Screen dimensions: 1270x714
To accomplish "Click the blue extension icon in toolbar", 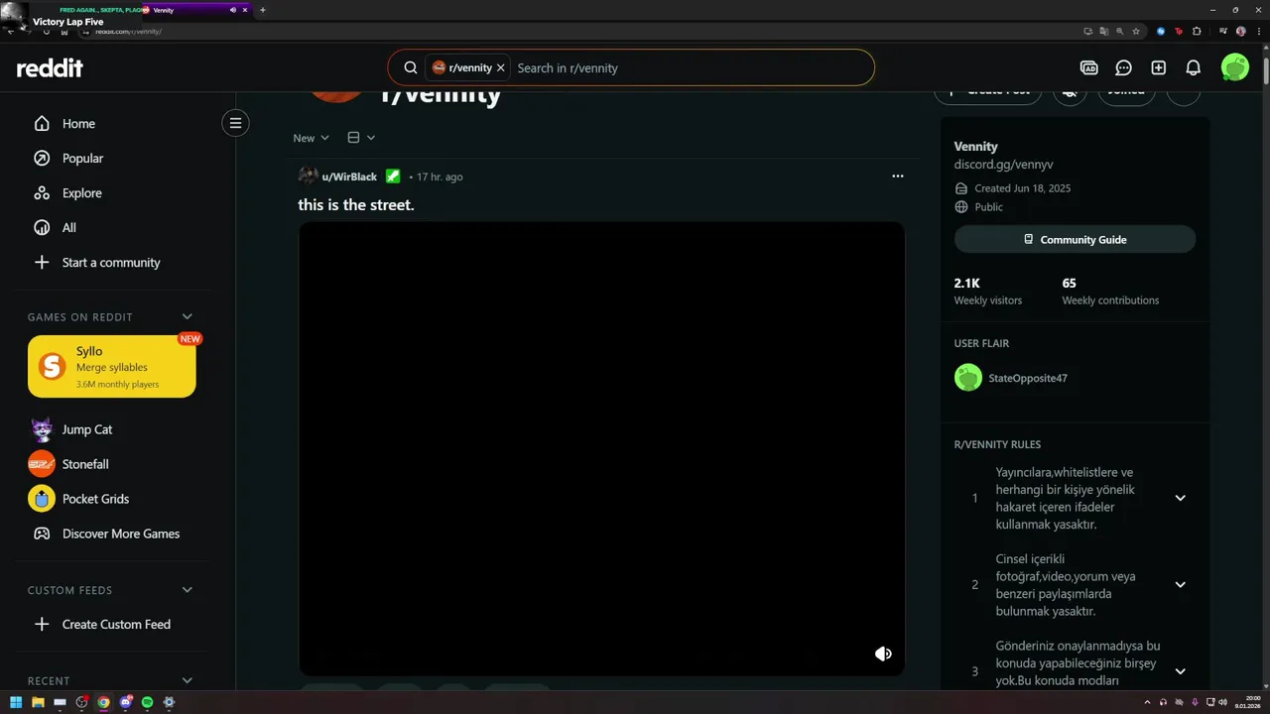I will [x=1161, y=31].
